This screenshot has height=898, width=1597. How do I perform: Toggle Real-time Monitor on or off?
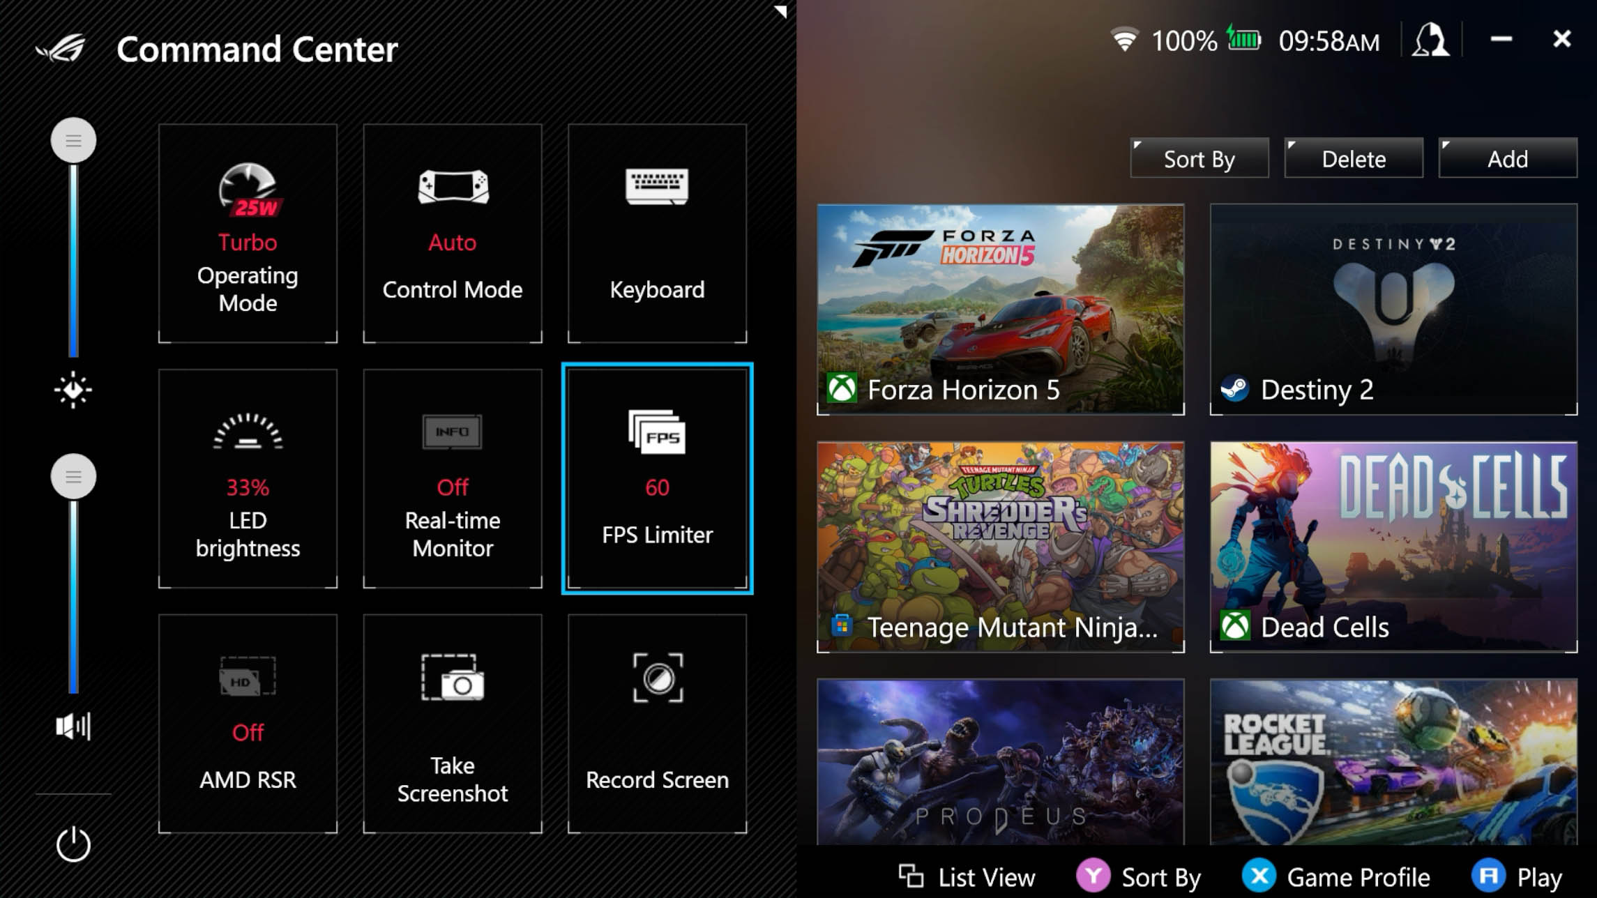click(452, 478)
